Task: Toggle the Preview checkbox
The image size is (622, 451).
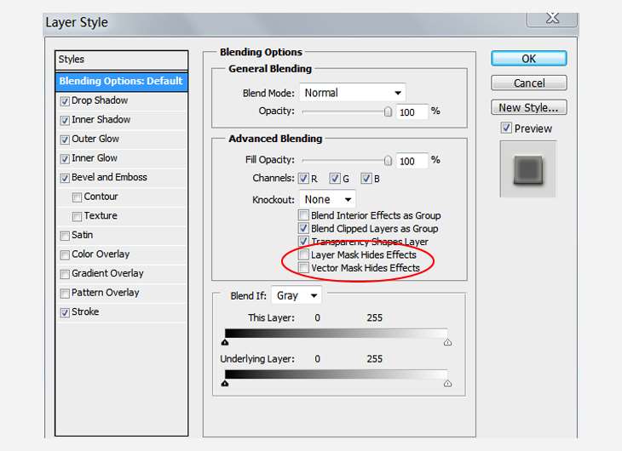Action: pos(506,128)
